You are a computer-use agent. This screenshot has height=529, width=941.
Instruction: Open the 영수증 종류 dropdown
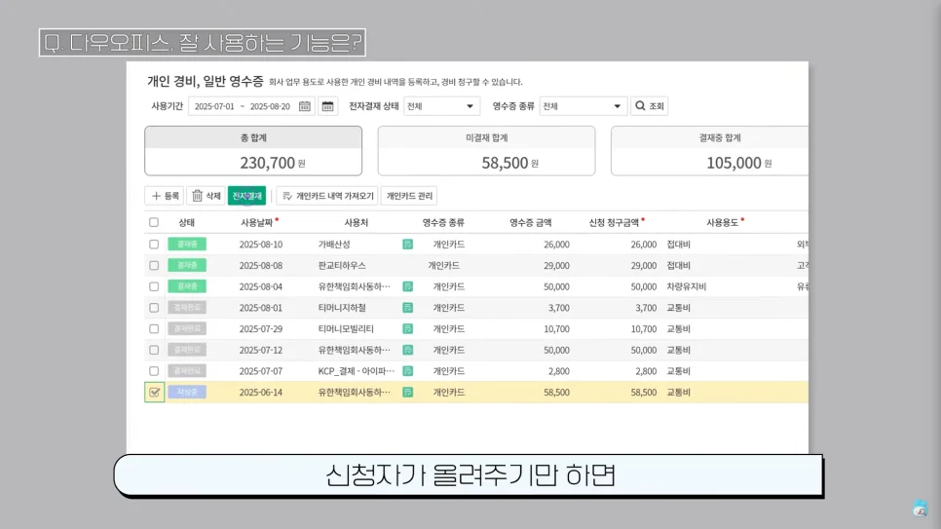click(x=583, y=106)
